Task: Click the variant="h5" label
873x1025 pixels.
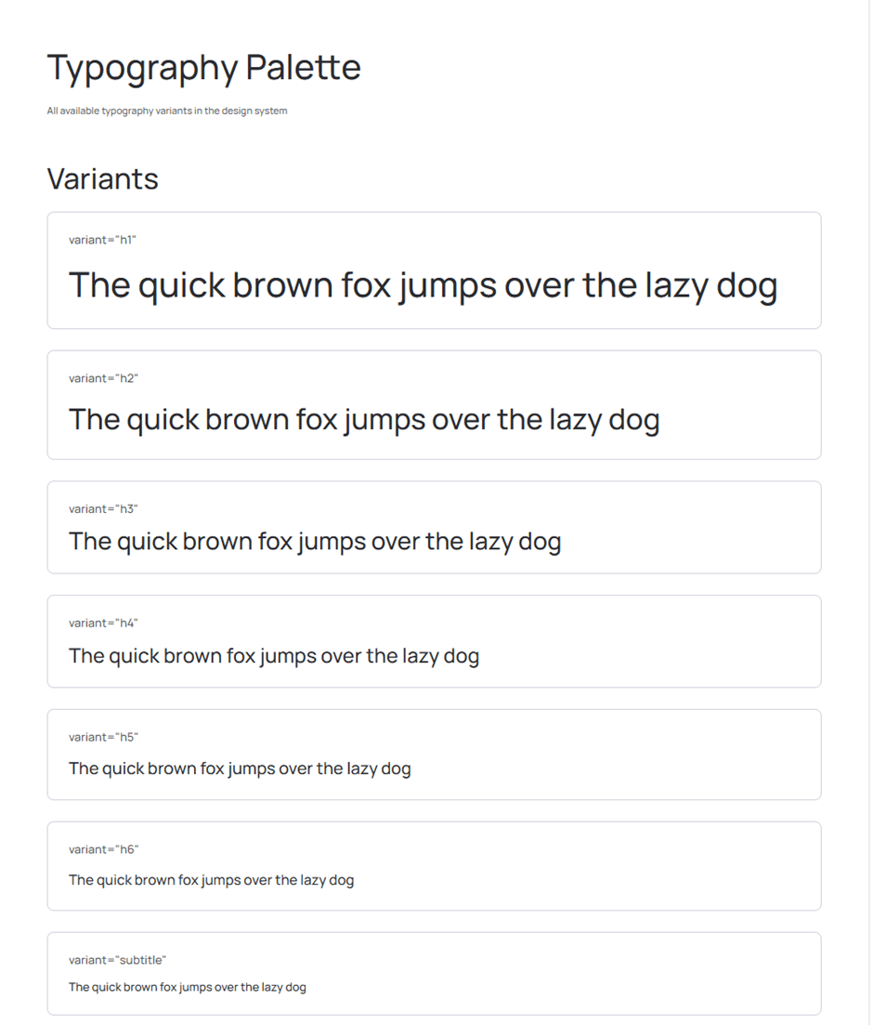Action: [103, 737]
